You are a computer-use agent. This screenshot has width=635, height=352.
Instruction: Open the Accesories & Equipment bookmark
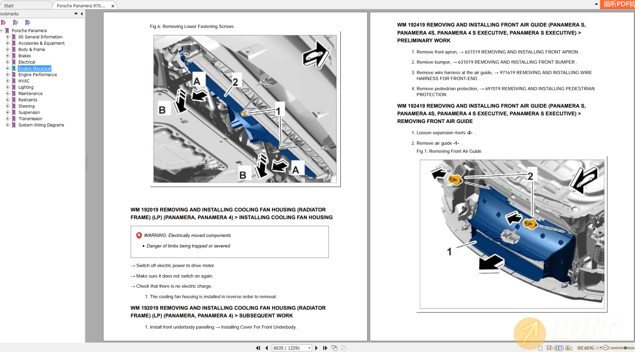pyautogui.click(x=42, y=43)
